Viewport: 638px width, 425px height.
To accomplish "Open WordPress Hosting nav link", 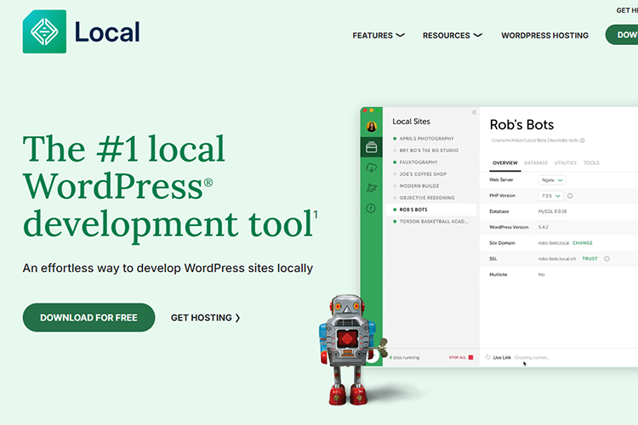I will coord(544,36).
